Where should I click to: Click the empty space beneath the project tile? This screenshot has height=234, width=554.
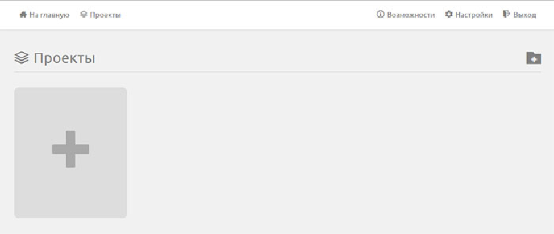(70, 226)
